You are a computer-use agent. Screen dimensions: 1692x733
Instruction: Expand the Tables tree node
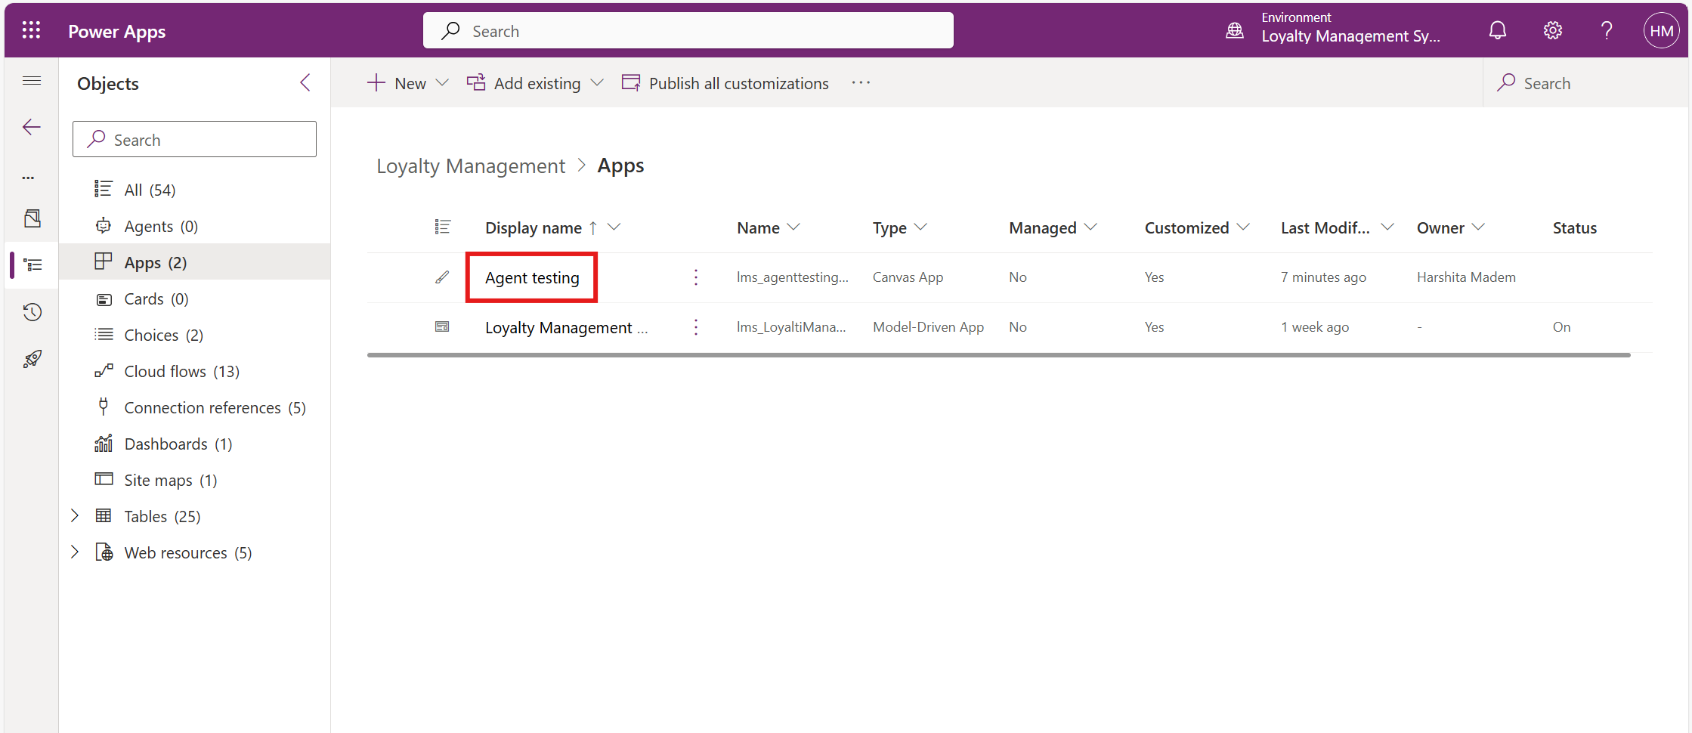(x=75, y=516)
